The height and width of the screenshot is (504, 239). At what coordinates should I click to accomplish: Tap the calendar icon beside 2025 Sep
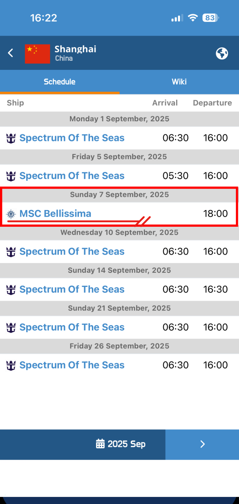coord(100,444)
